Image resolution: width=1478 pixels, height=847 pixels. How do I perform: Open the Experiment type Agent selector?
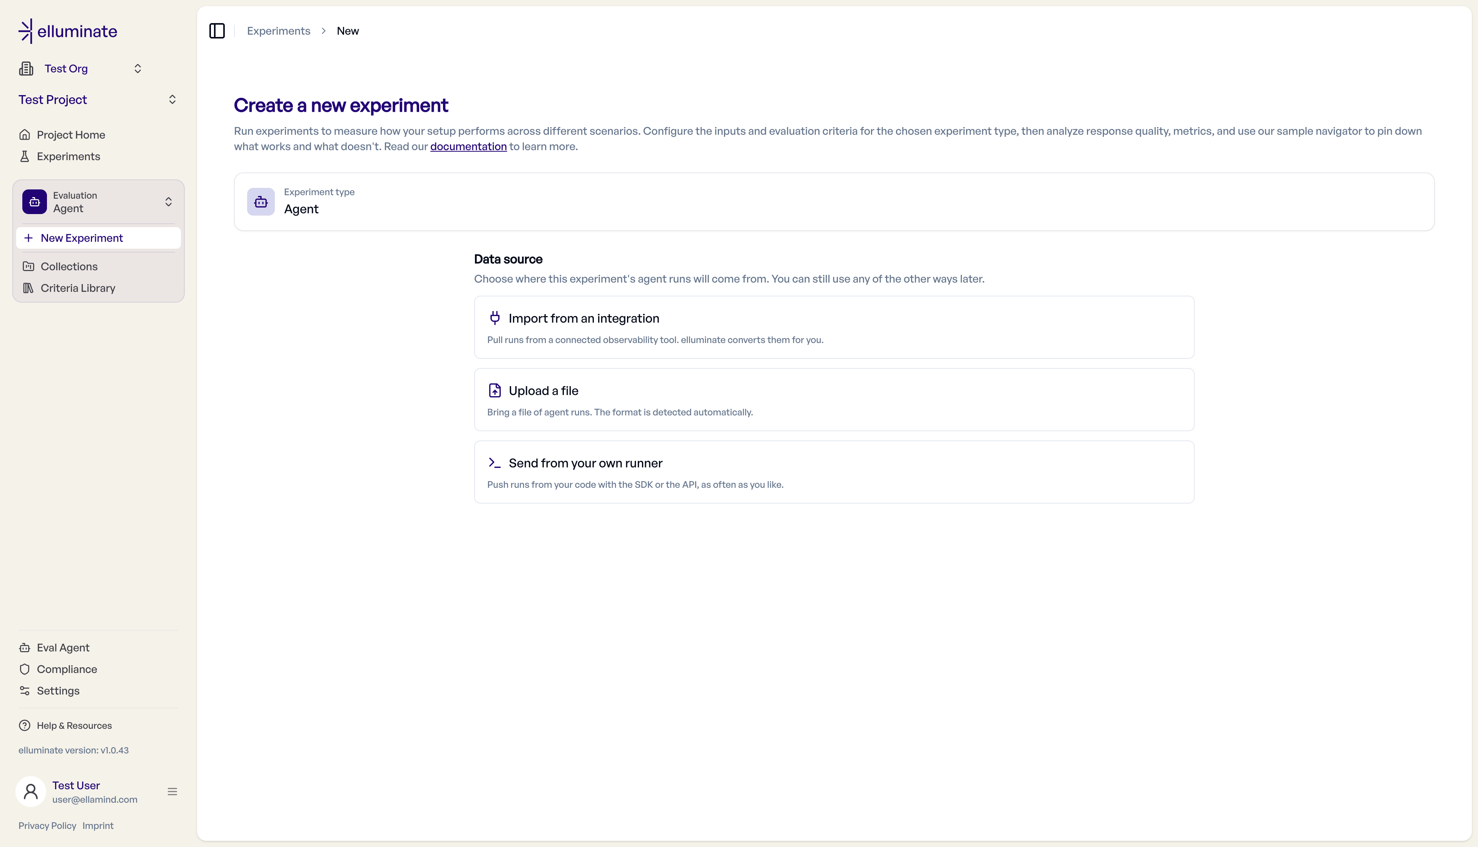[834, 202]
